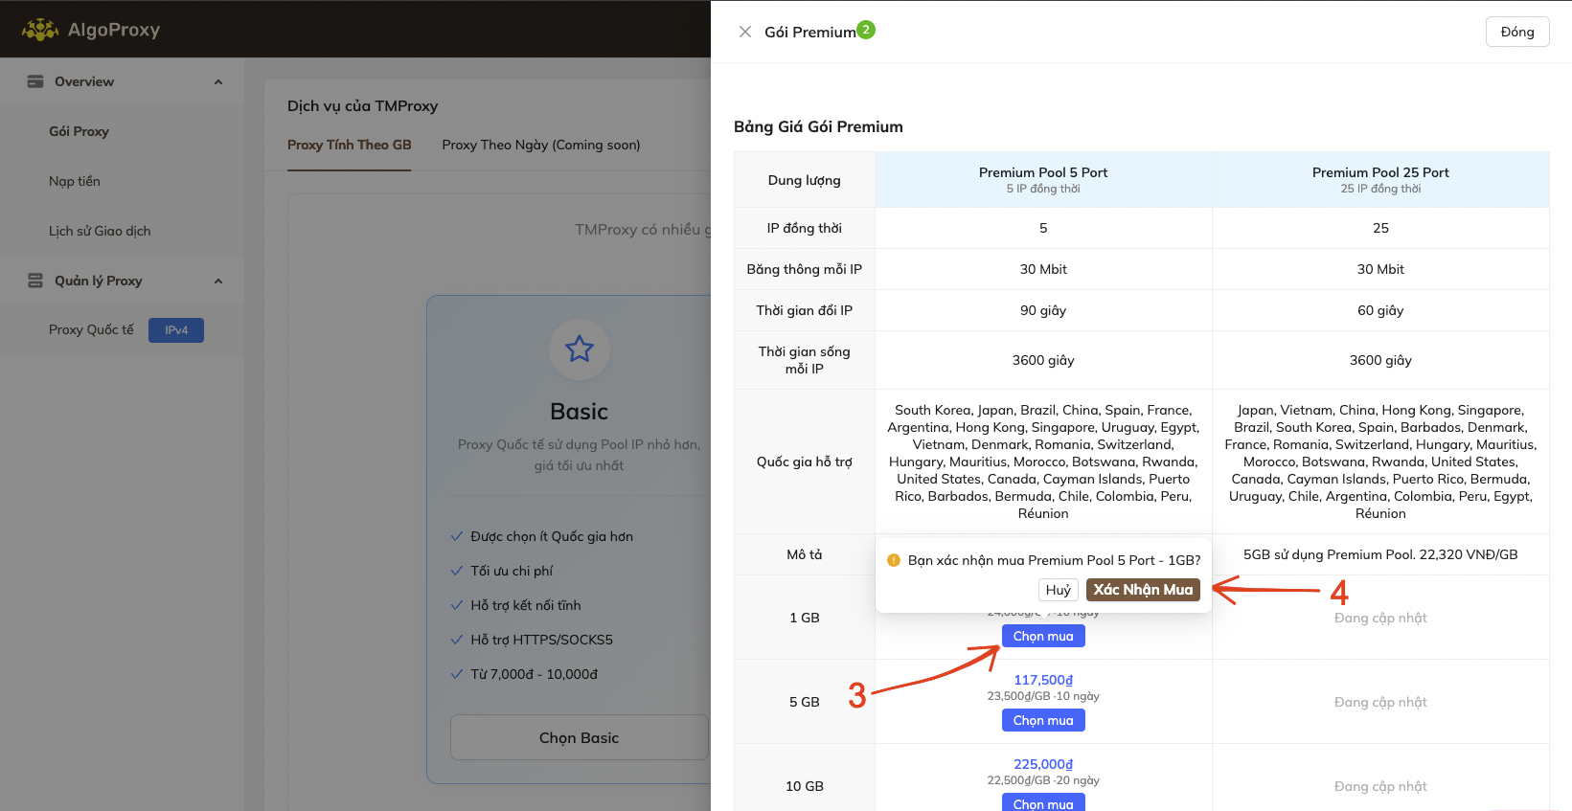Click the IPv4 badge beside Proxy Quốc tế
The height and width of the screenshot is (811, 1572).
pyautogui.click(x=176, y=330)
